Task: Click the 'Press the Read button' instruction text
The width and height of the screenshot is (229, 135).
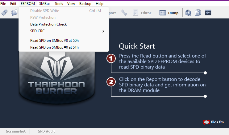Action: click(x=162, y=62)
